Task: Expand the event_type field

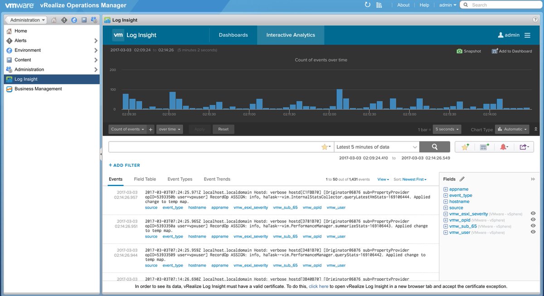Action: pos(446,195)
